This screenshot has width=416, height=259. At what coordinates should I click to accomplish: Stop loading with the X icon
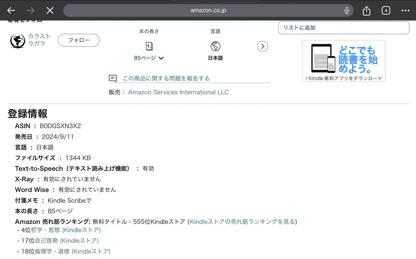coord(50,10)
